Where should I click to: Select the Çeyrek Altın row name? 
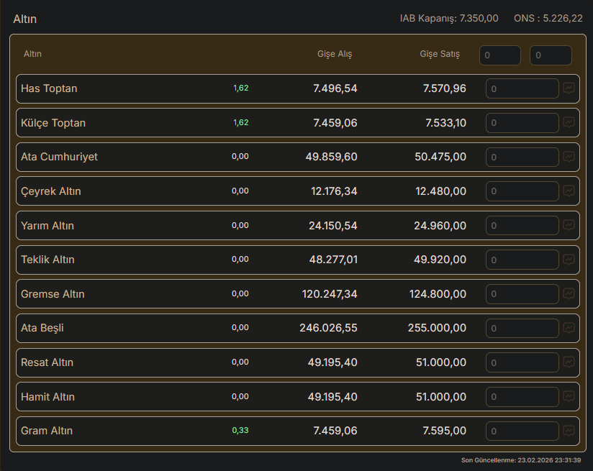[x=51, y=191]
